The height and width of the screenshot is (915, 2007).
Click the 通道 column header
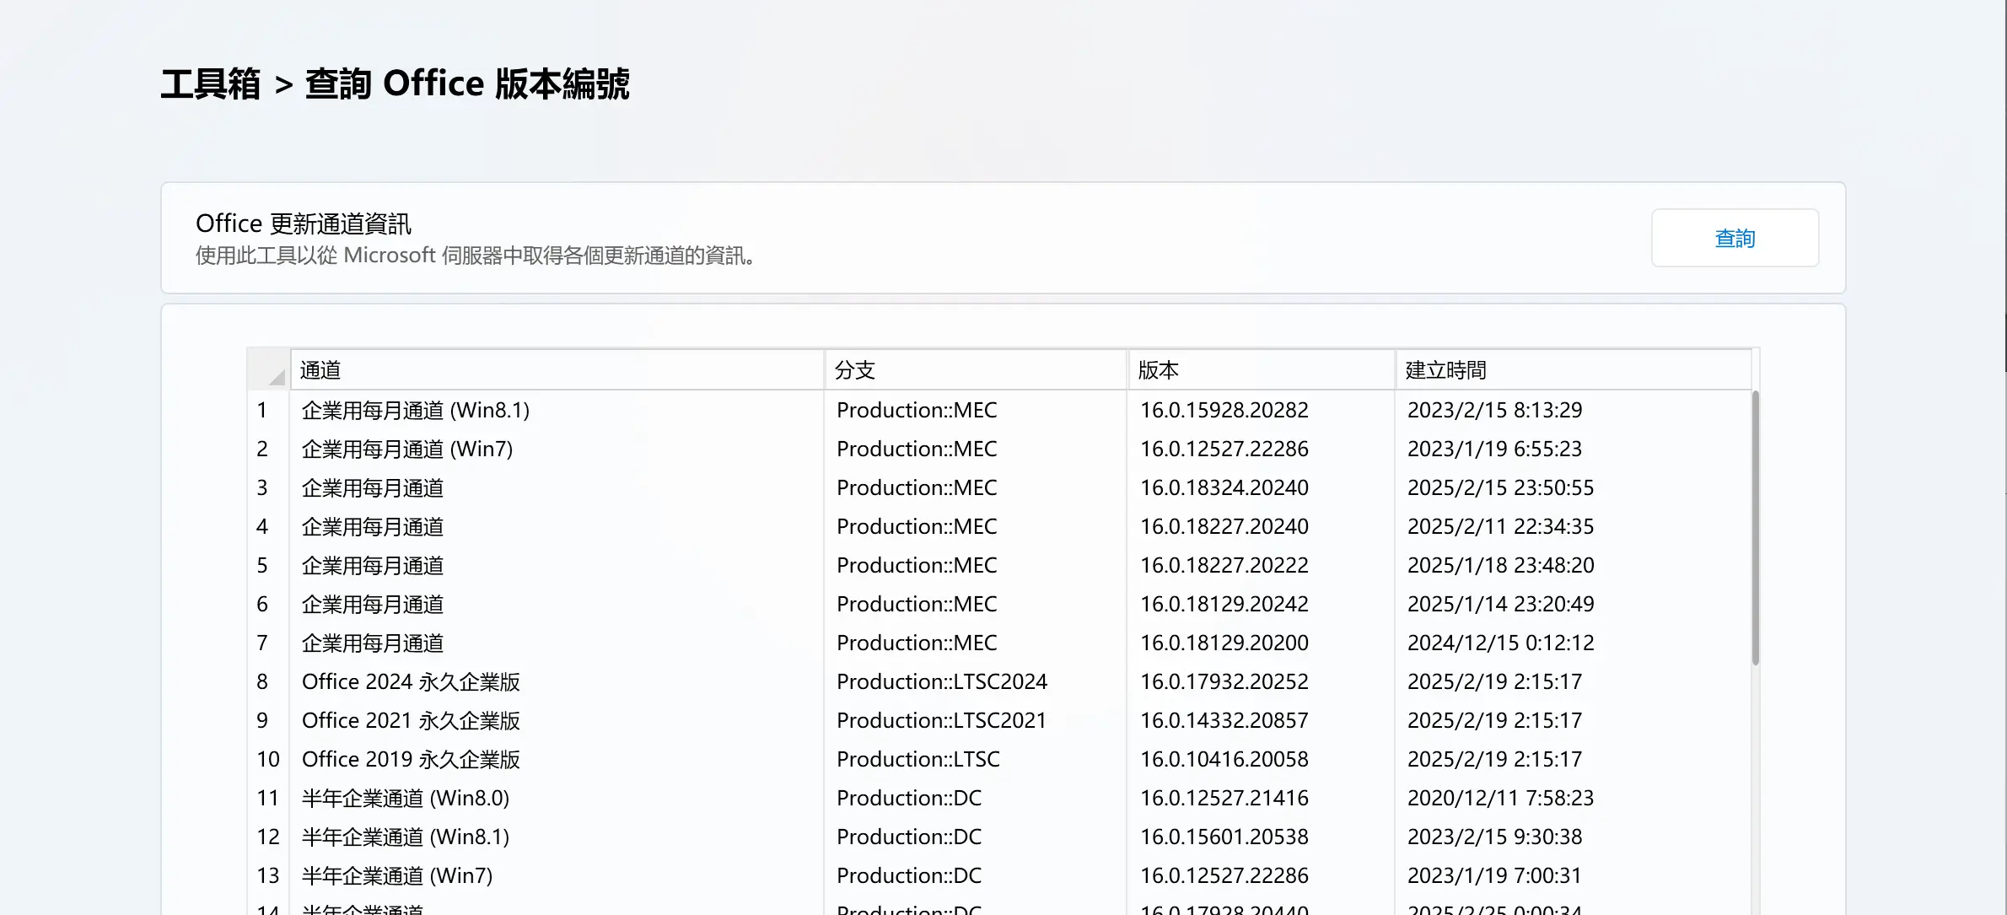(x=557, y=370)
